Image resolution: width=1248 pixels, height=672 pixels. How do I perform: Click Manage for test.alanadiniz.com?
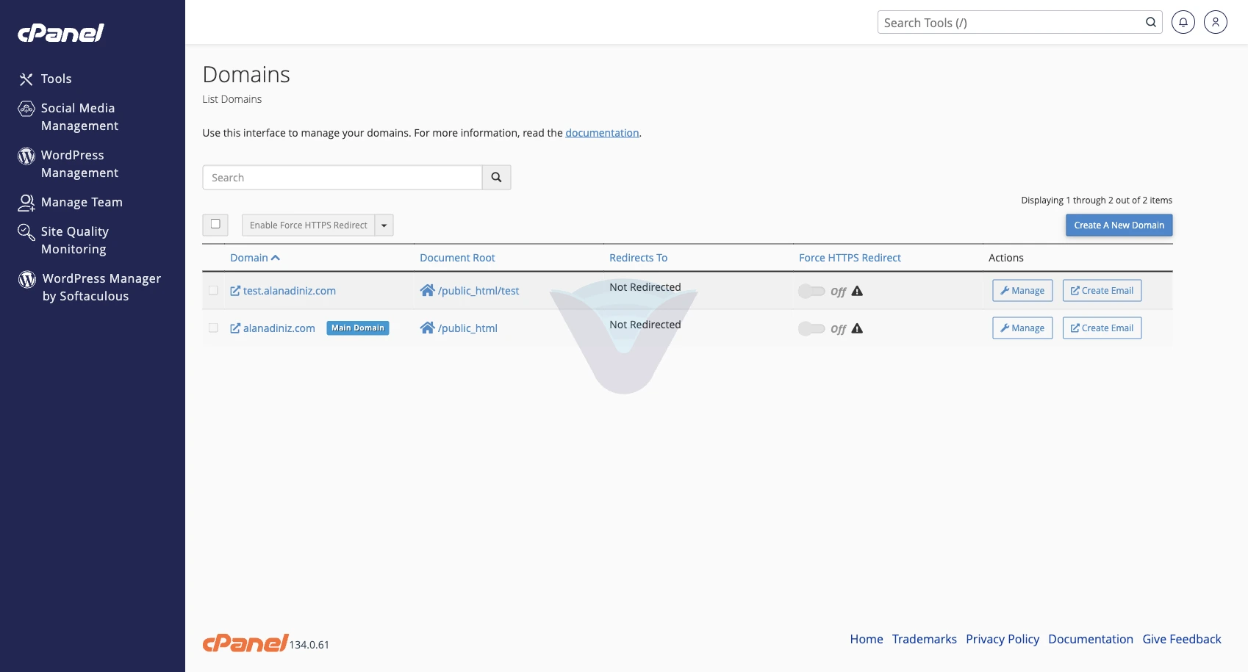(x=1022, y=290)
